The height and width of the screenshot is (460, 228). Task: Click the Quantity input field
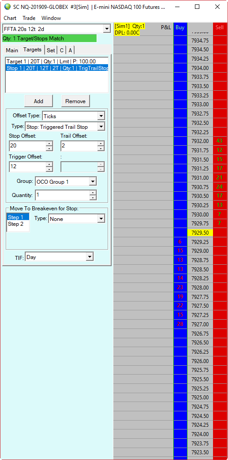62,195
